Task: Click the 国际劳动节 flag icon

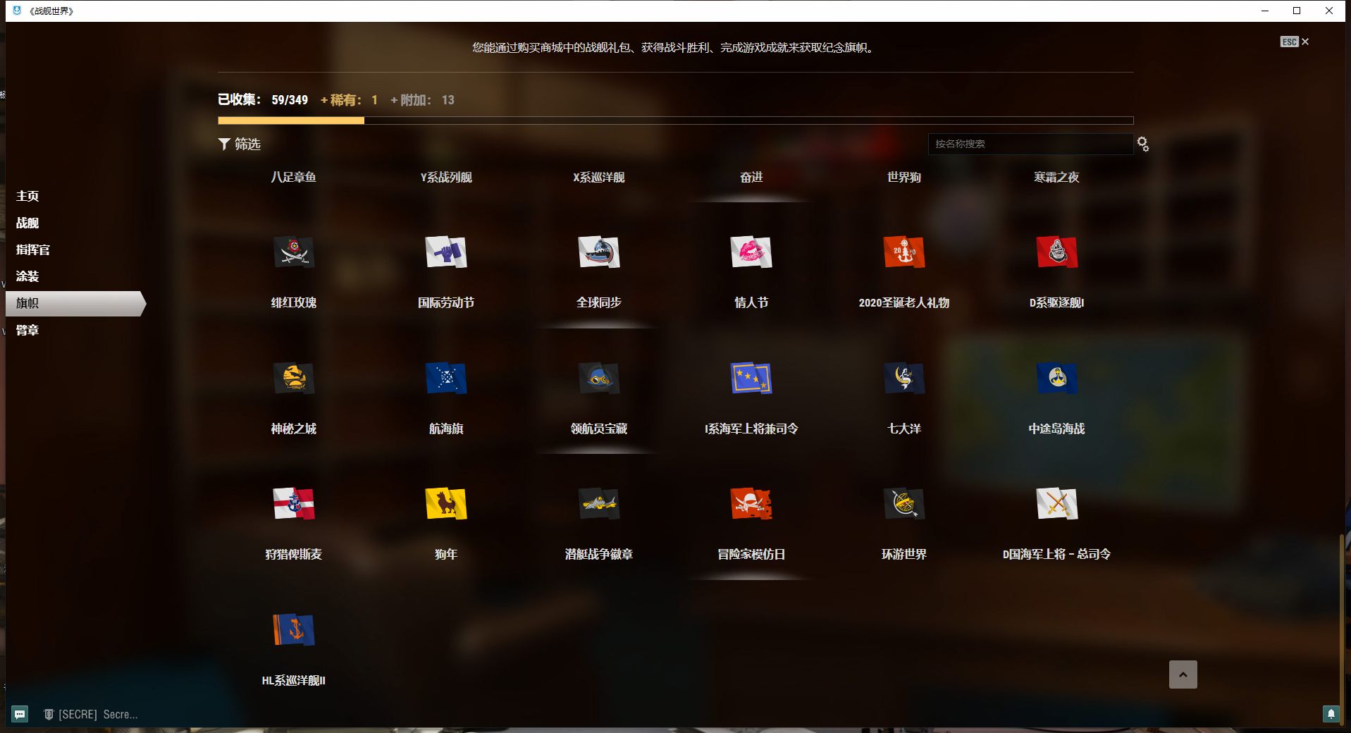Action: 445,252
